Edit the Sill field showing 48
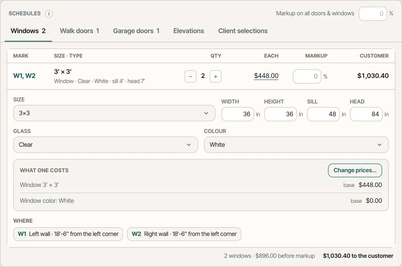 coord(323,114)
